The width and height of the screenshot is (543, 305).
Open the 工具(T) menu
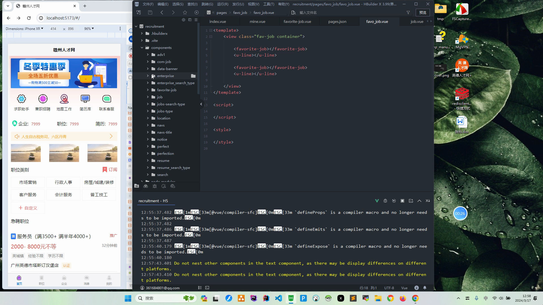[269, 4]
